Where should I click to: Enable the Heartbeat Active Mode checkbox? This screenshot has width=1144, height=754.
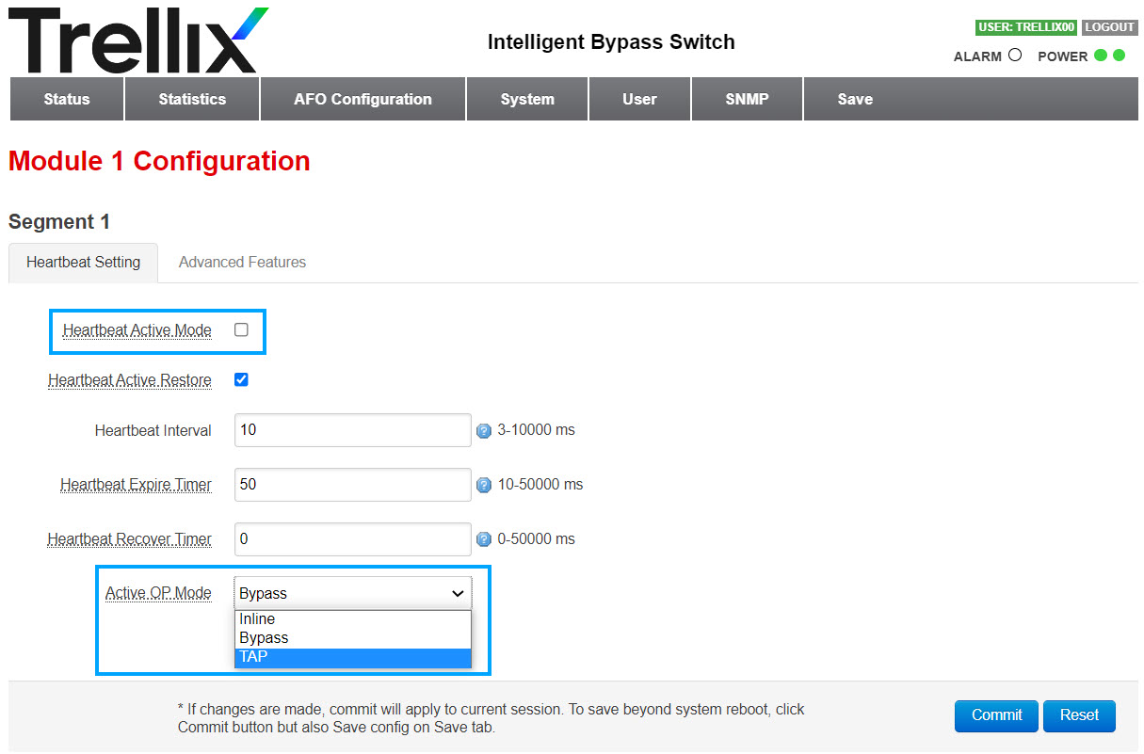[241, 330]
